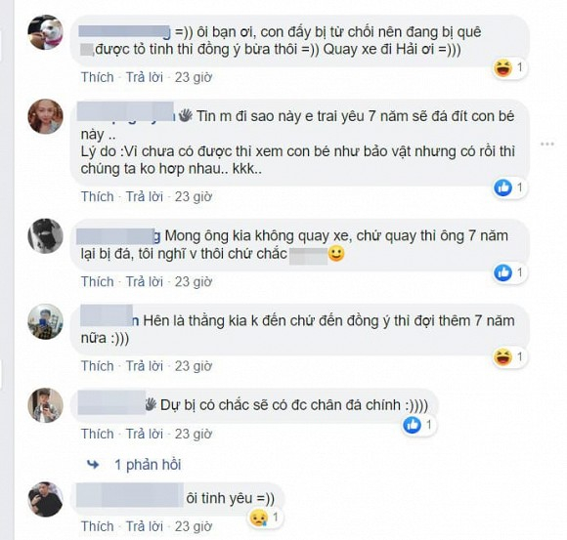
Task: Open the like reaction on the 'Tin m đi' comment
Action: [x=503, y=187]
